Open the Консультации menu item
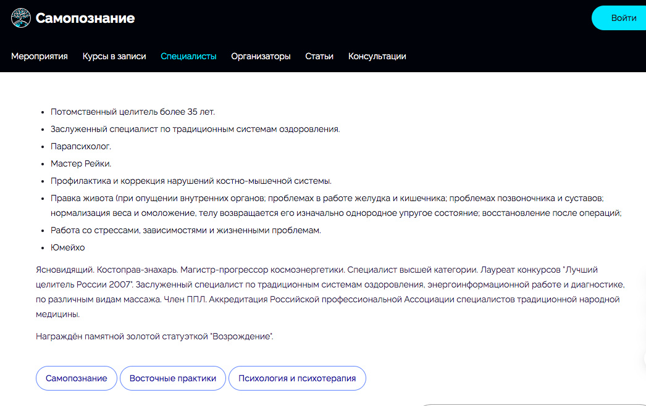Viewport: 646px width, 406px height. pos(377,56)
